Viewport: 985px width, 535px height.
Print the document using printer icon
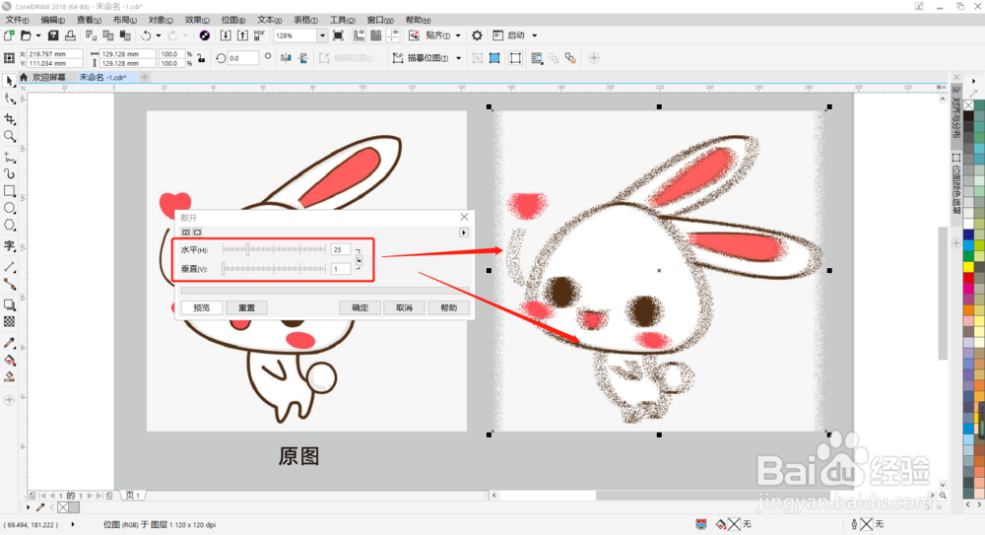pos(70,35)
